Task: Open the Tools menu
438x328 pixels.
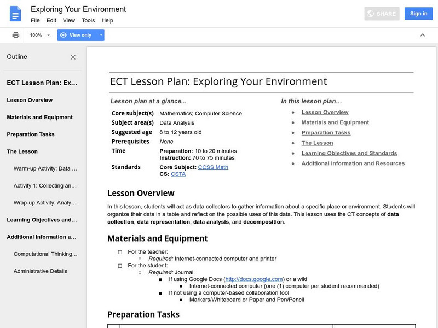Action: 88,20
